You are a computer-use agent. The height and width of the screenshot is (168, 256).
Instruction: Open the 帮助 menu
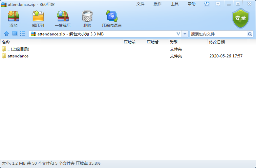(x=192, y=4)
